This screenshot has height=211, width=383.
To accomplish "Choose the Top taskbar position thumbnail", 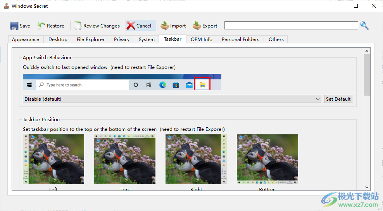I will [125, 159].
